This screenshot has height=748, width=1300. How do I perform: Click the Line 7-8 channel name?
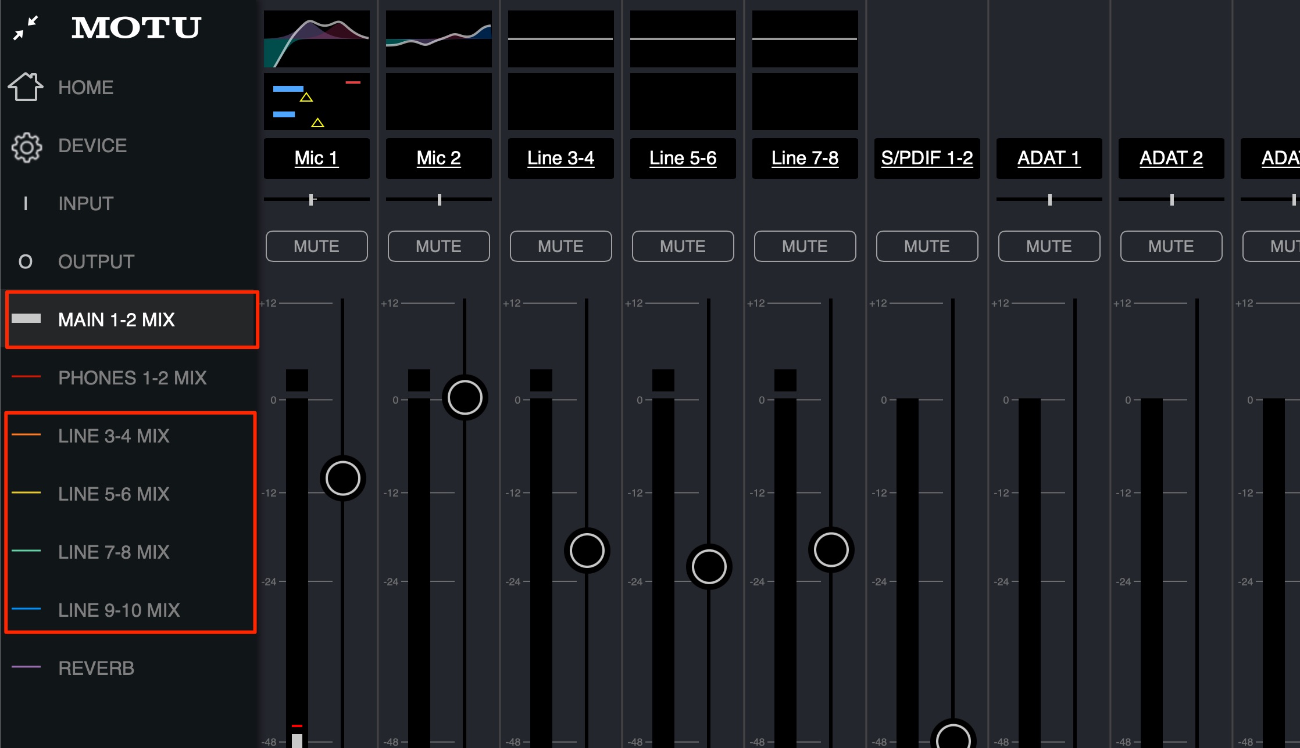pyautogui.click(x=805, y=158)
